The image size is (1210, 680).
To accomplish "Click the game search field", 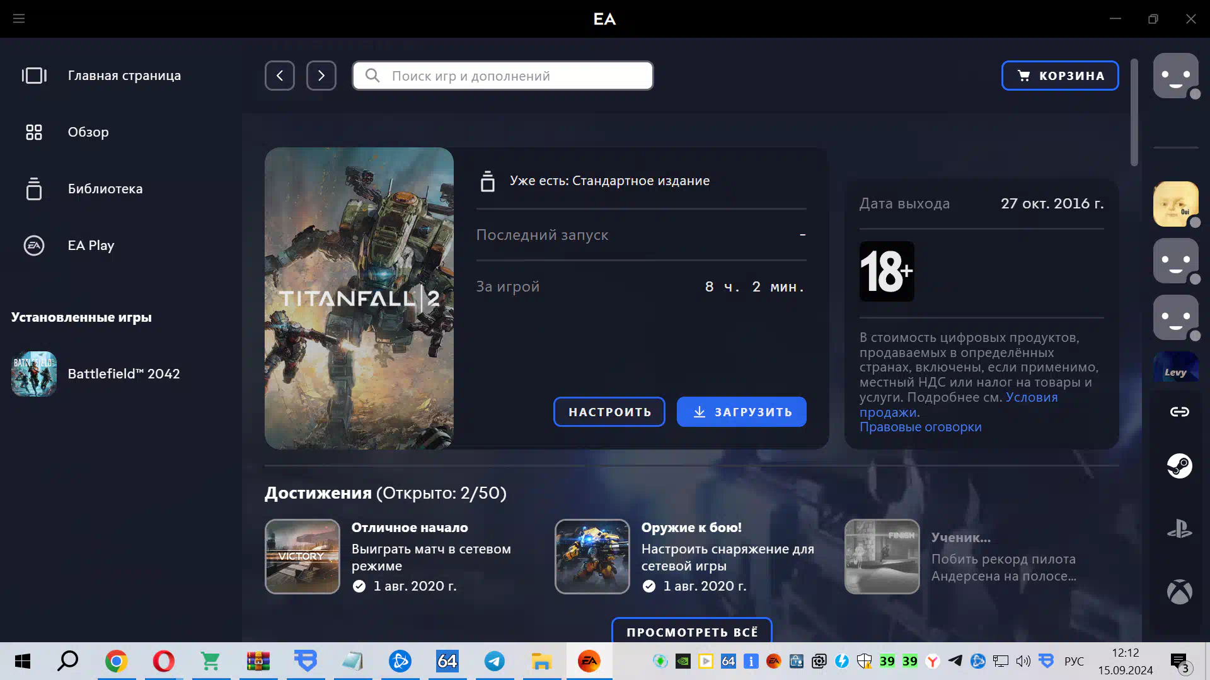I will (x=503, y=76).
